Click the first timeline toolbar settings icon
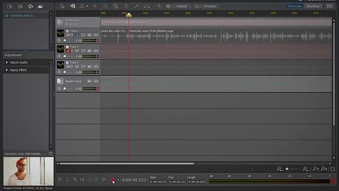The height and width of the screenshot is (191, 339). point(62,6)
